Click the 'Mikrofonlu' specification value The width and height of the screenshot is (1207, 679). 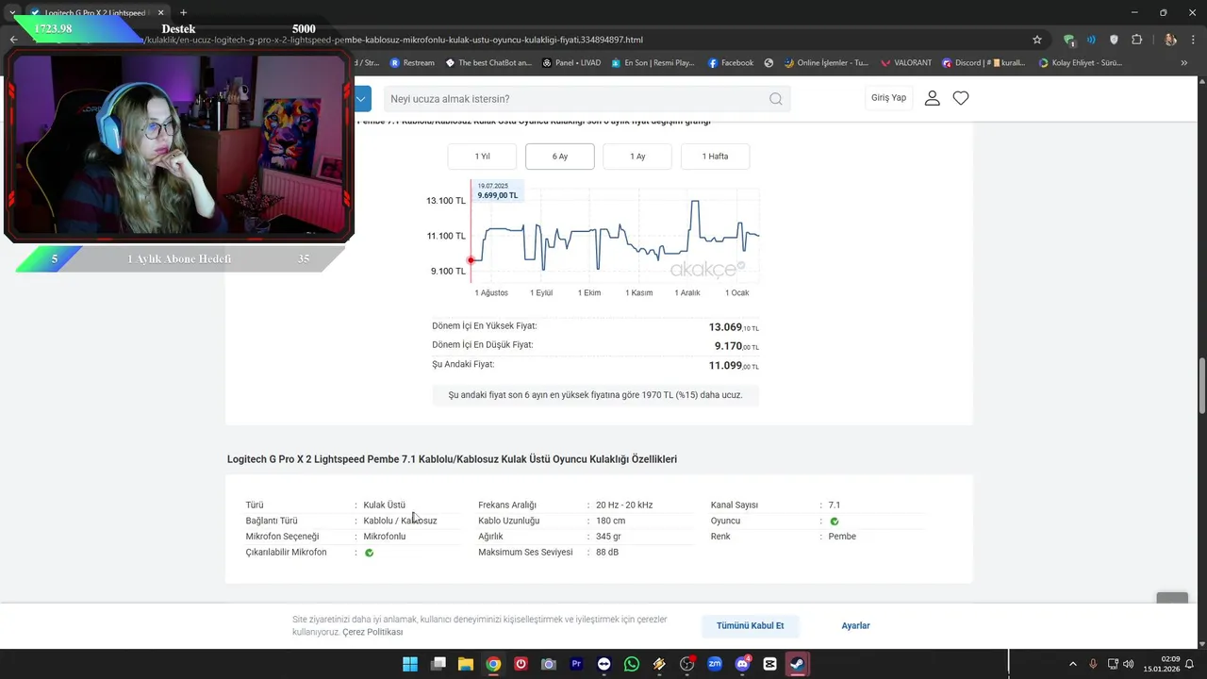[385, 537]
